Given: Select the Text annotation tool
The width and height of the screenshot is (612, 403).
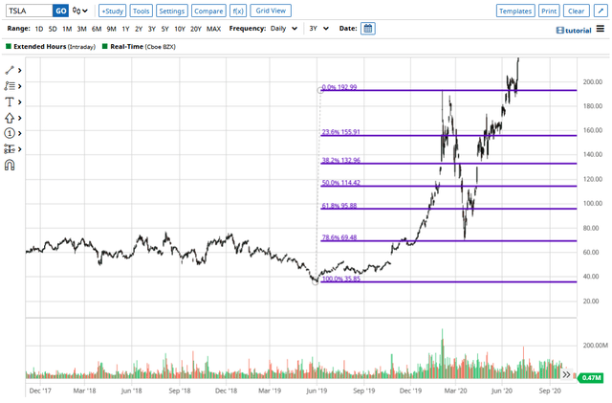Looking at the screenshot, I should [10, 102].
